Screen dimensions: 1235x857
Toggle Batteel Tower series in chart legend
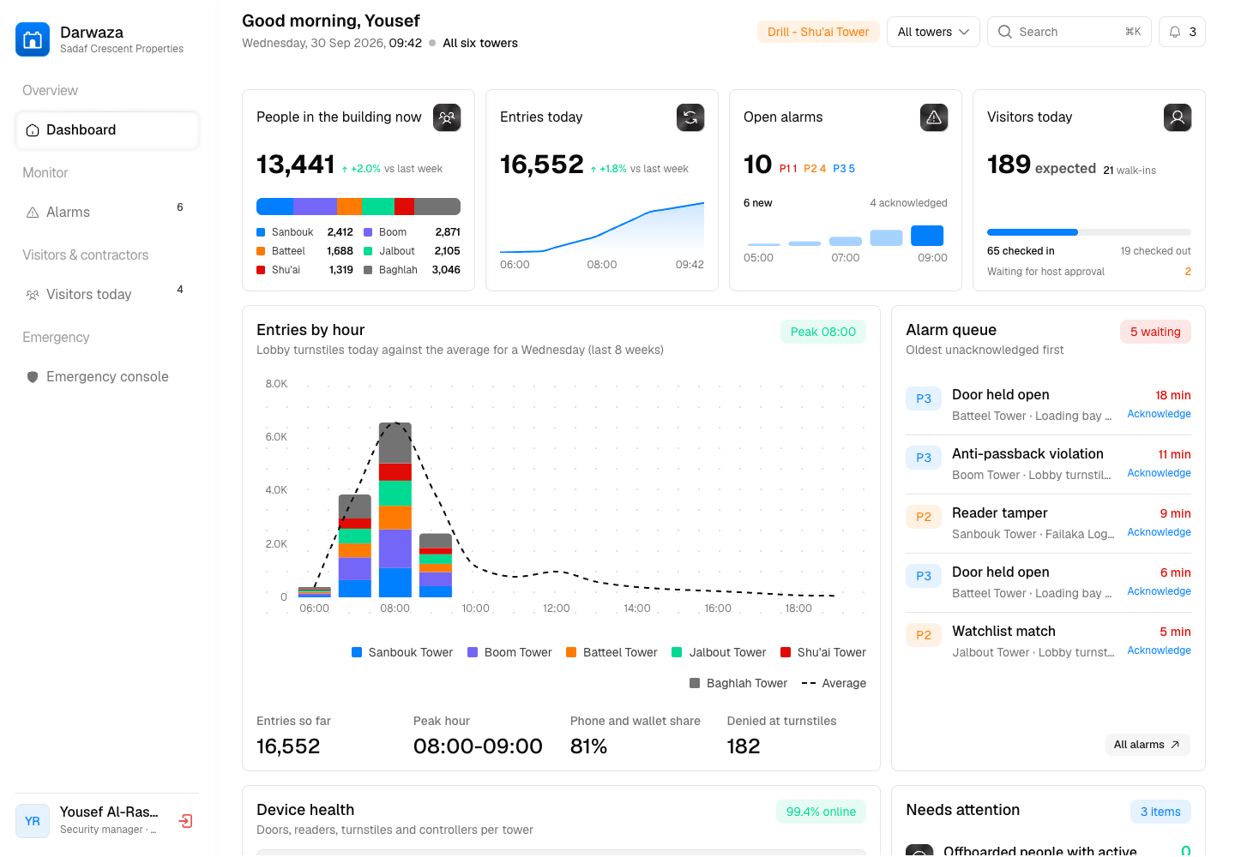pos(611,652)
